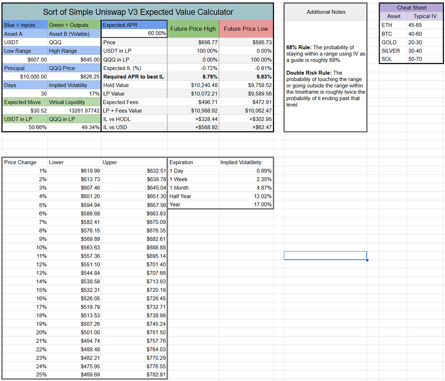The width and height of the screenshot is (445, 381).
Task: Click the Implied Volatility value 17%
Action: pyautogui.click(x=74, y=94)
